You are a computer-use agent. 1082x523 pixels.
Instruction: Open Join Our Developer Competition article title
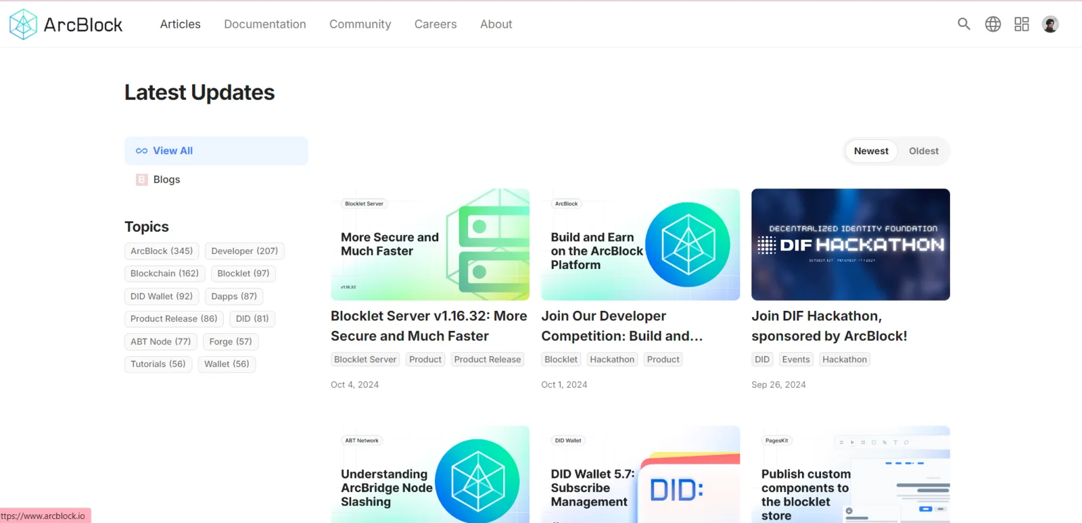click(x=622, y=326)
